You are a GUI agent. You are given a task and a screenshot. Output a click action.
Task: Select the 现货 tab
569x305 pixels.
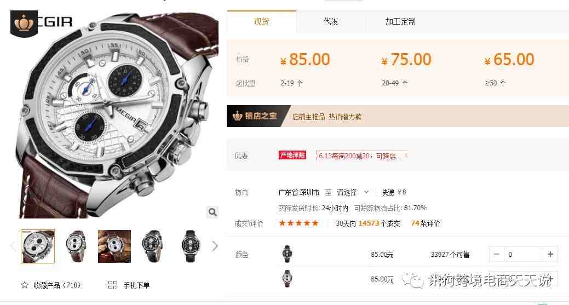coord(261,22)
